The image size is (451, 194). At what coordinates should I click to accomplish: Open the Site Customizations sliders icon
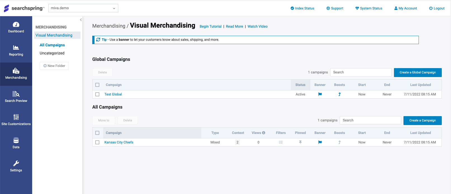[x=16, y=117]
